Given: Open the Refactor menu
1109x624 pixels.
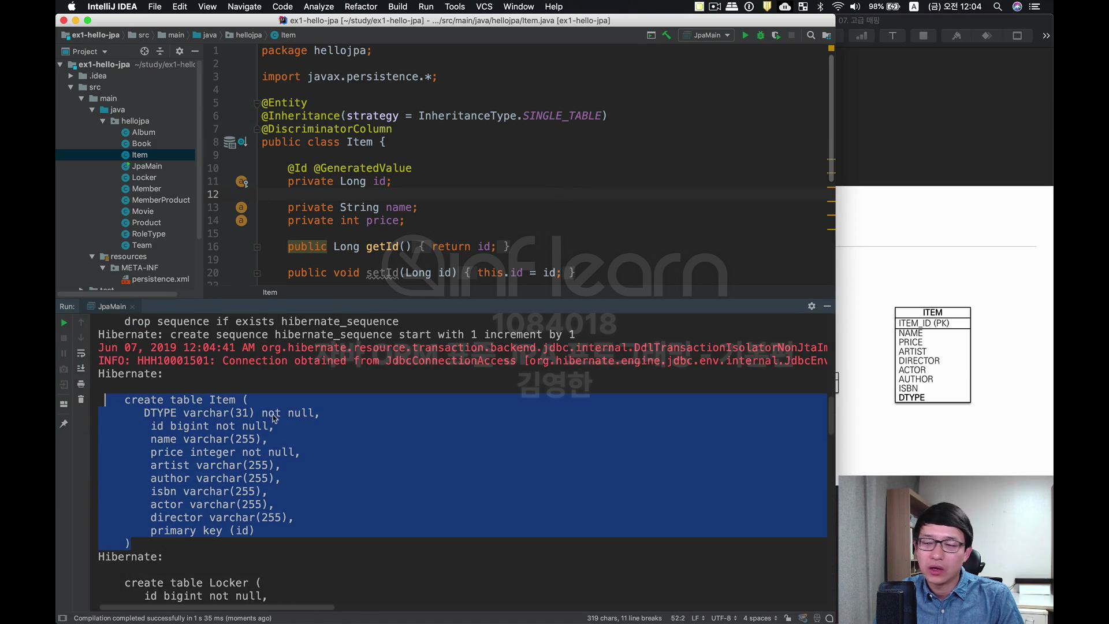Looking at the screenshot, I should click(x=360, y=6).
